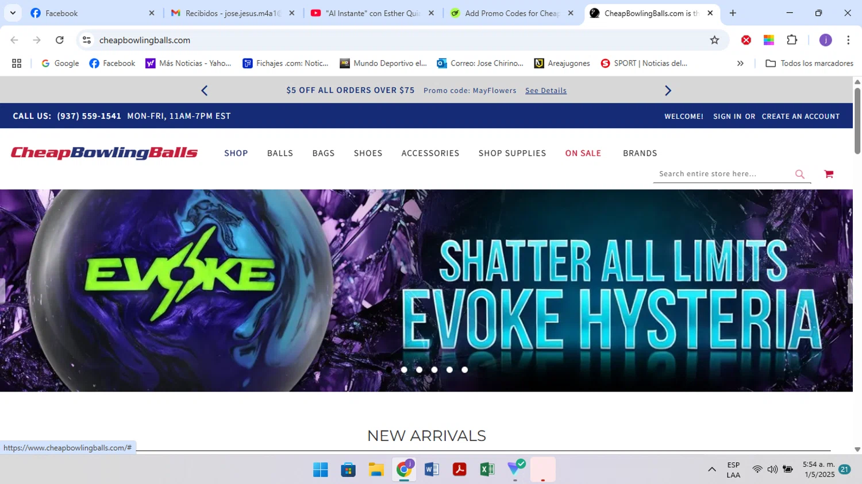The image size is (862, 484).
Task: Bookmark page with star icon
Action: (714, 40)
